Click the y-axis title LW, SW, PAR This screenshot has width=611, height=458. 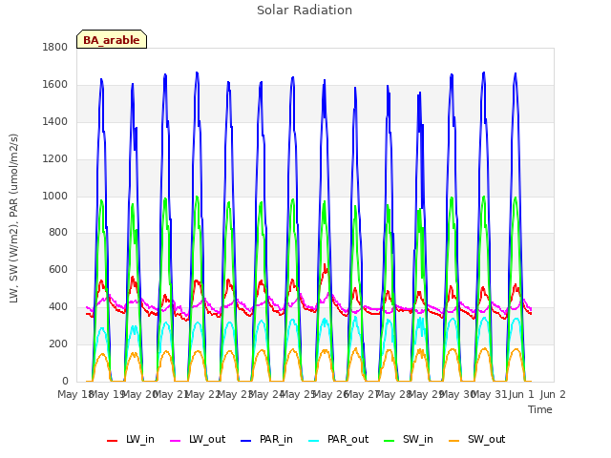click(x=13, y=219)
